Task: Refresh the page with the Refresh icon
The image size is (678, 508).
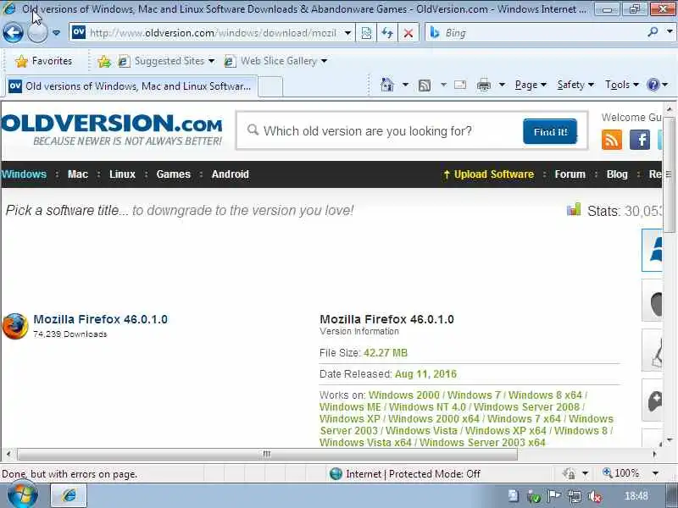Action: (x=387, y=33)
